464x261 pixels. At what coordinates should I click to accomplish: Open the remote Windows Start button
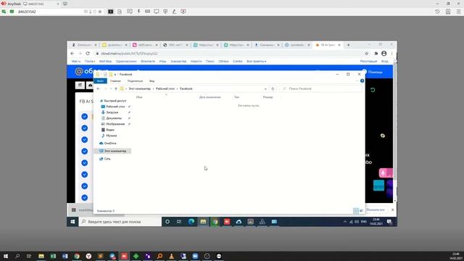[72, 222]
